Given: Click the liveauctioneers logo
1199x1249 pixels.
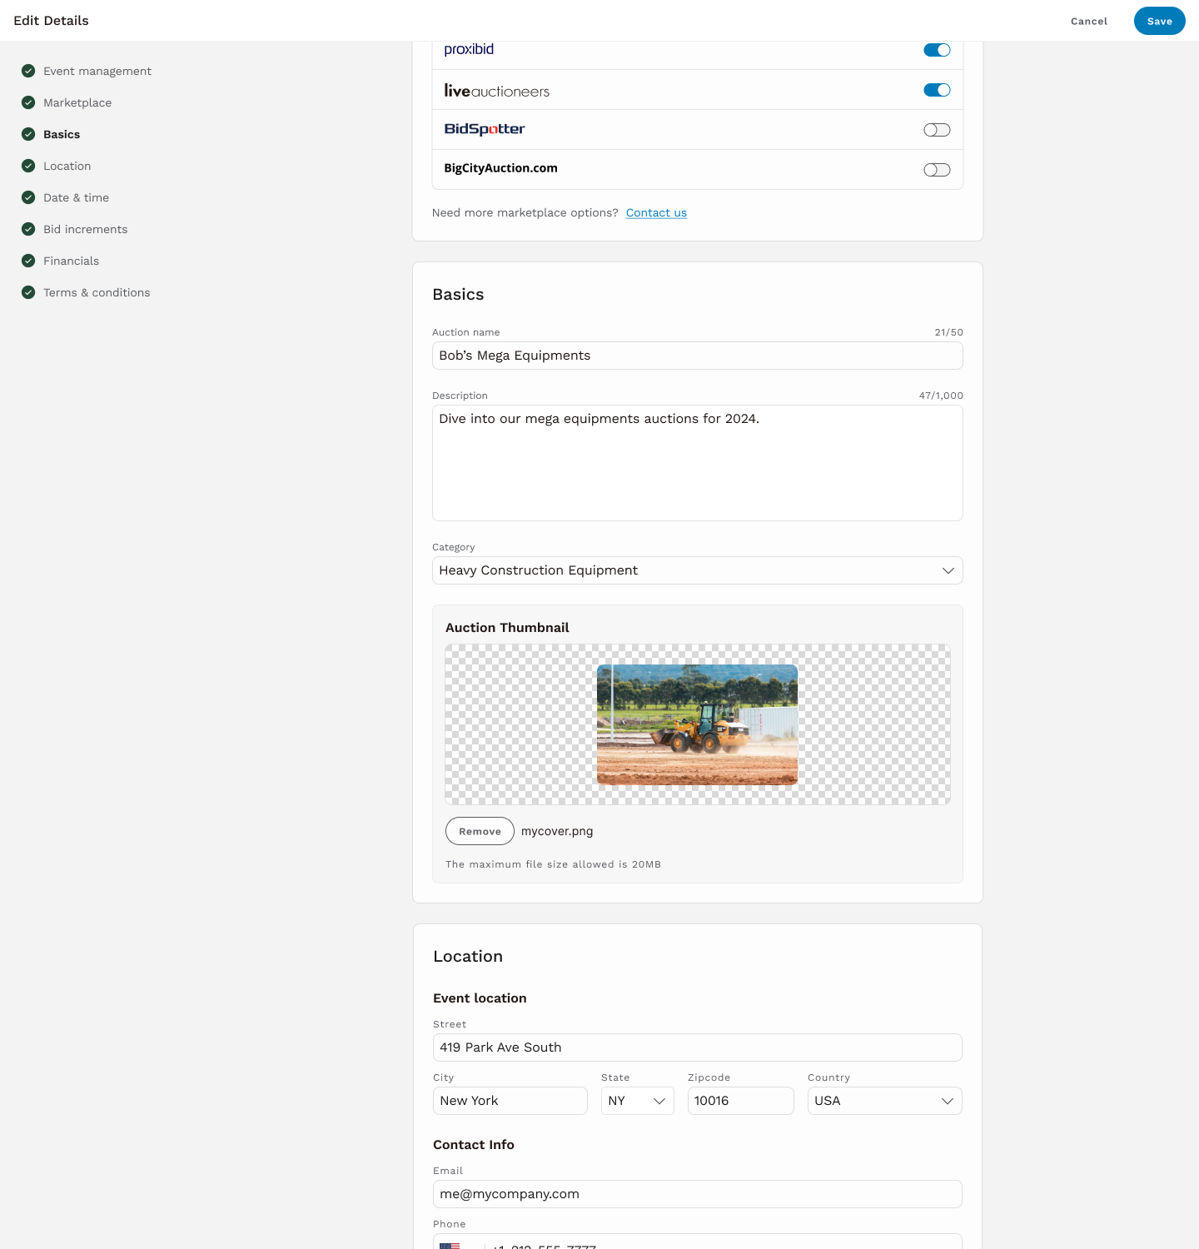Looking at the screenshot, I should [x=497, y=91].
